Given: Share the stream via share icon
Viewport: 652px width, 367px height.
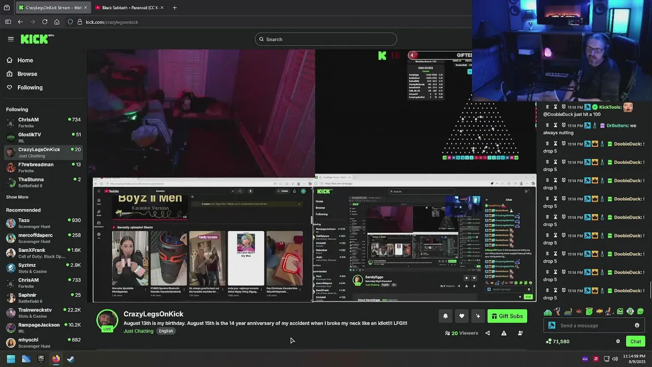Looking at the screenshot, I should coord(487,333).
